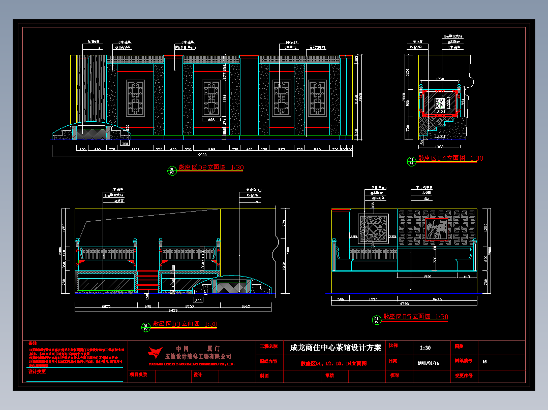
Task: Click the 设计变更 label in title block
Action: pos(37,371)
